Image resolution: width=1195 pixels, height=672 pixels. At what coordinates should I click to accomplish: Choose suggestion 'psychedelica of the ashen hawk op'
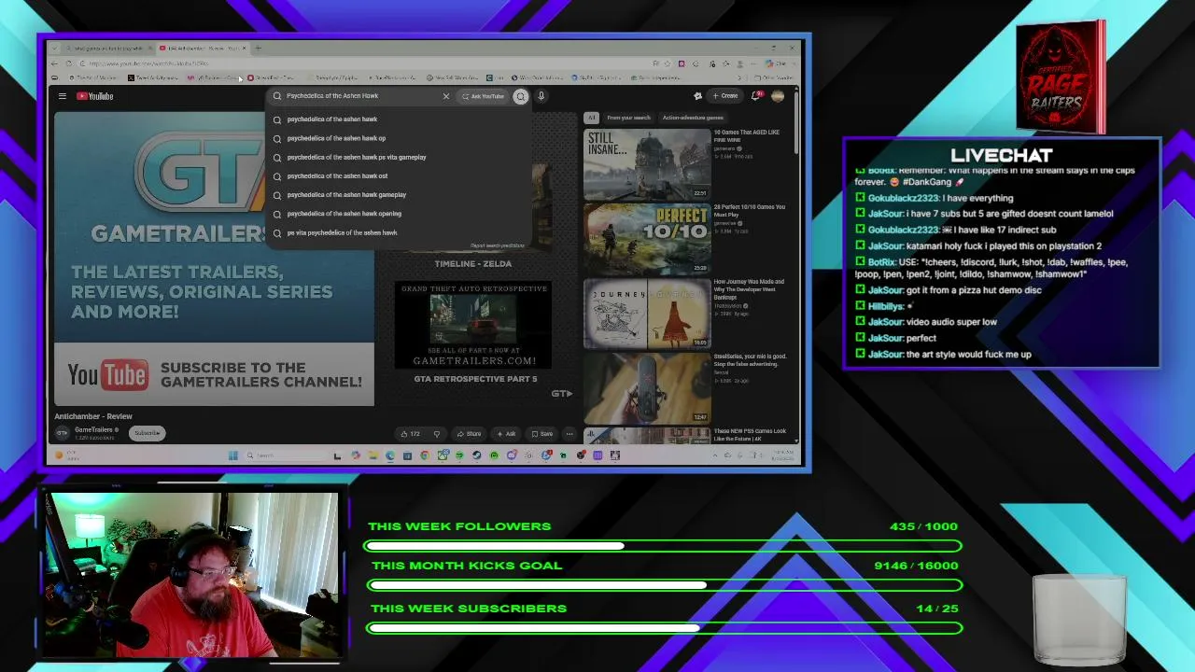tap(336, 138)
